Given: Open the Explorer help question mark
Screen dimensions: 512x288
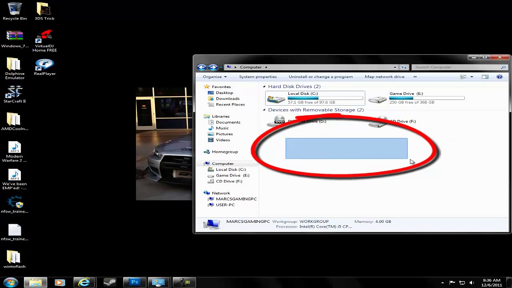Looking at the screenshot, I should pyautogui.click(x=499, y=77).
